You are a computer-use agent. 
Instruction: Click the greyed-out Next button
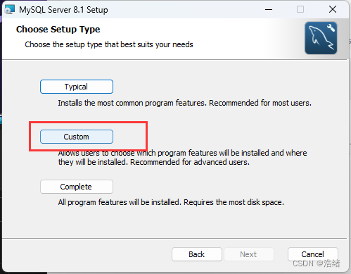(x=249, y=254)
